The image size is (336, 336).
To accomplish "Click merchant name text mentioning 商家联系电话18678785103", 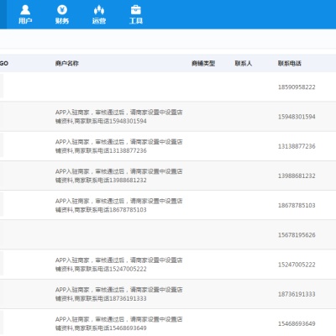I will (119, 205).
